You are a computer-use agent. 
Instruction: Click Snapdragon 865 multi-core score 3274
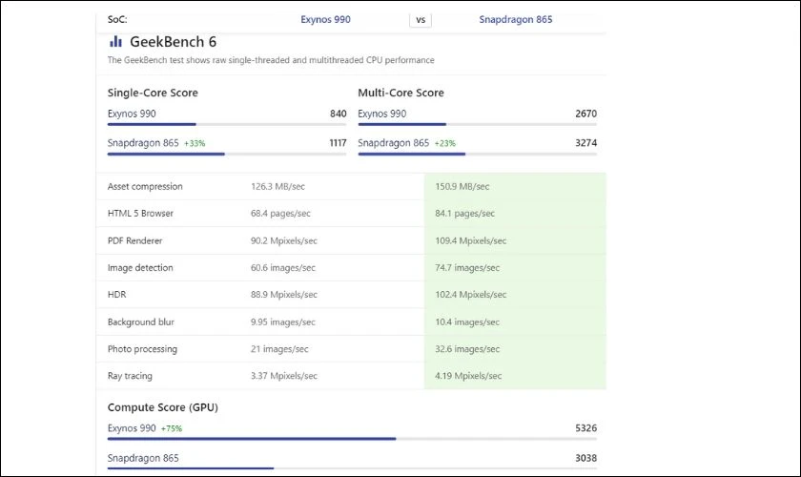[585, 143]
